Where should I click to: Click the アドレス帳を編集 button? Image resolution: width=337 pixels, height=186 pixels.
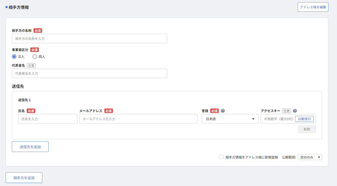313,7
